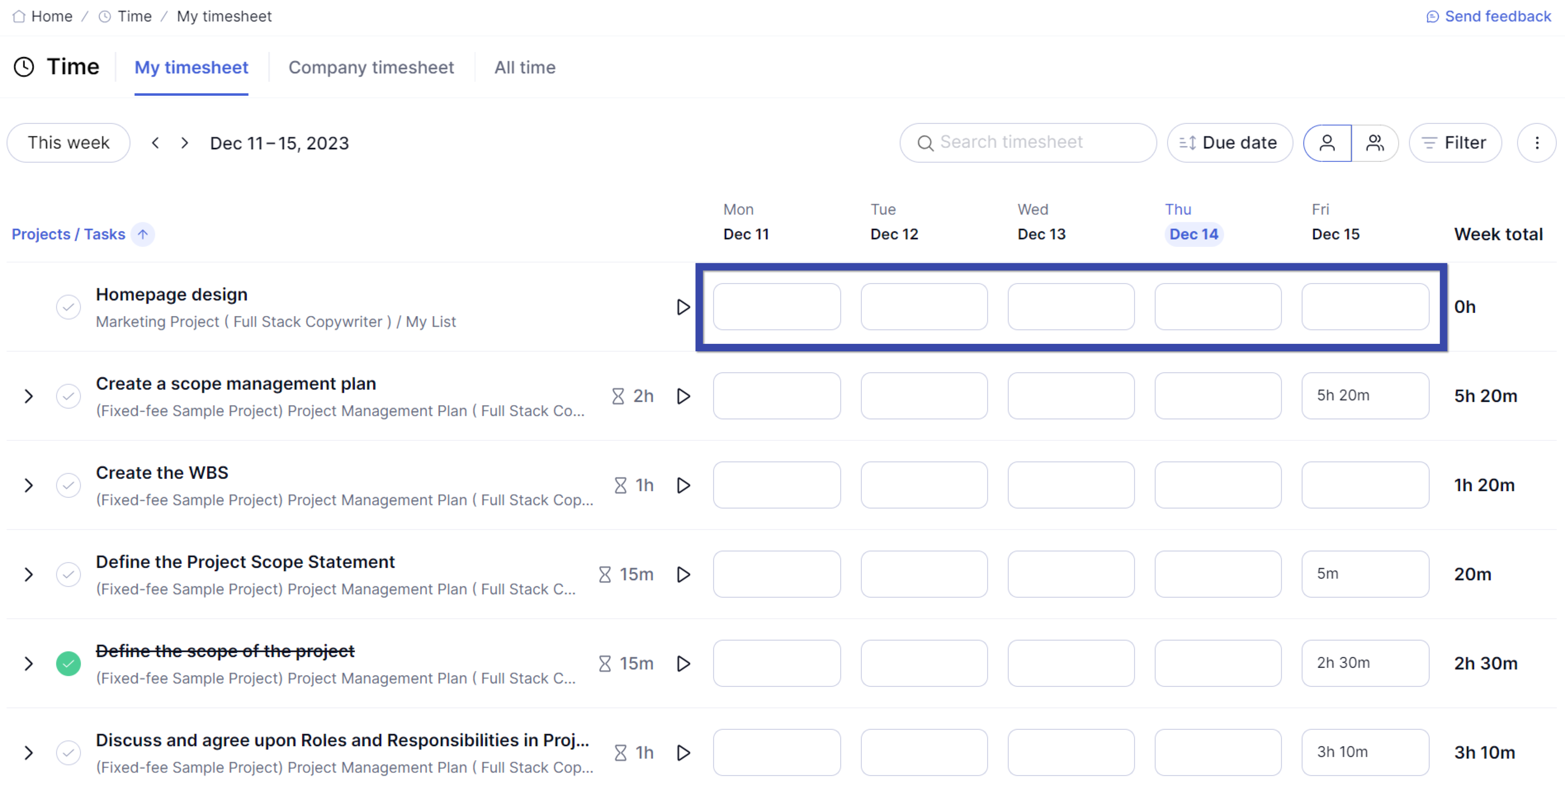This screenshot has height=790, width=1565.
Task: Edit 3h 10m entry for Discuss and agree
Action: [1365, 752]
